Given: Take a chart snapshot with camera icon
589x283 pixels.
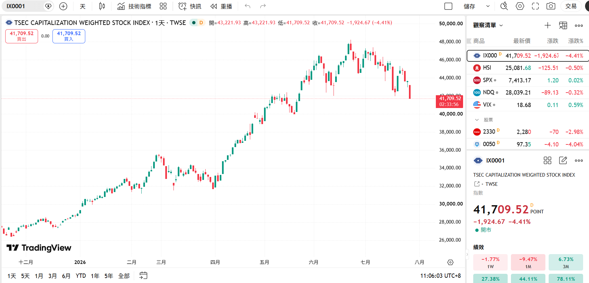Looking at the screenshot, I should [x=551, y=6].
